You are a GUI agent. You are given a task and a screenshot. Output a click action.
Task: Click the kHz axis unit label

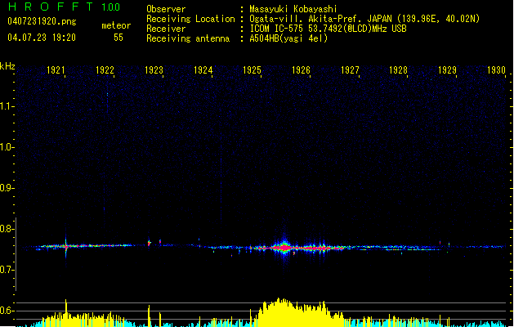7,66
